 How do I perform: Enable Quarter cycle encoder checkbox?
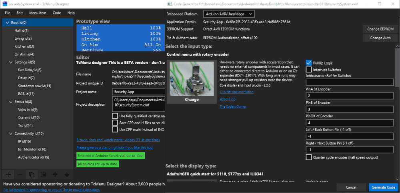click(x=309, y=157)
